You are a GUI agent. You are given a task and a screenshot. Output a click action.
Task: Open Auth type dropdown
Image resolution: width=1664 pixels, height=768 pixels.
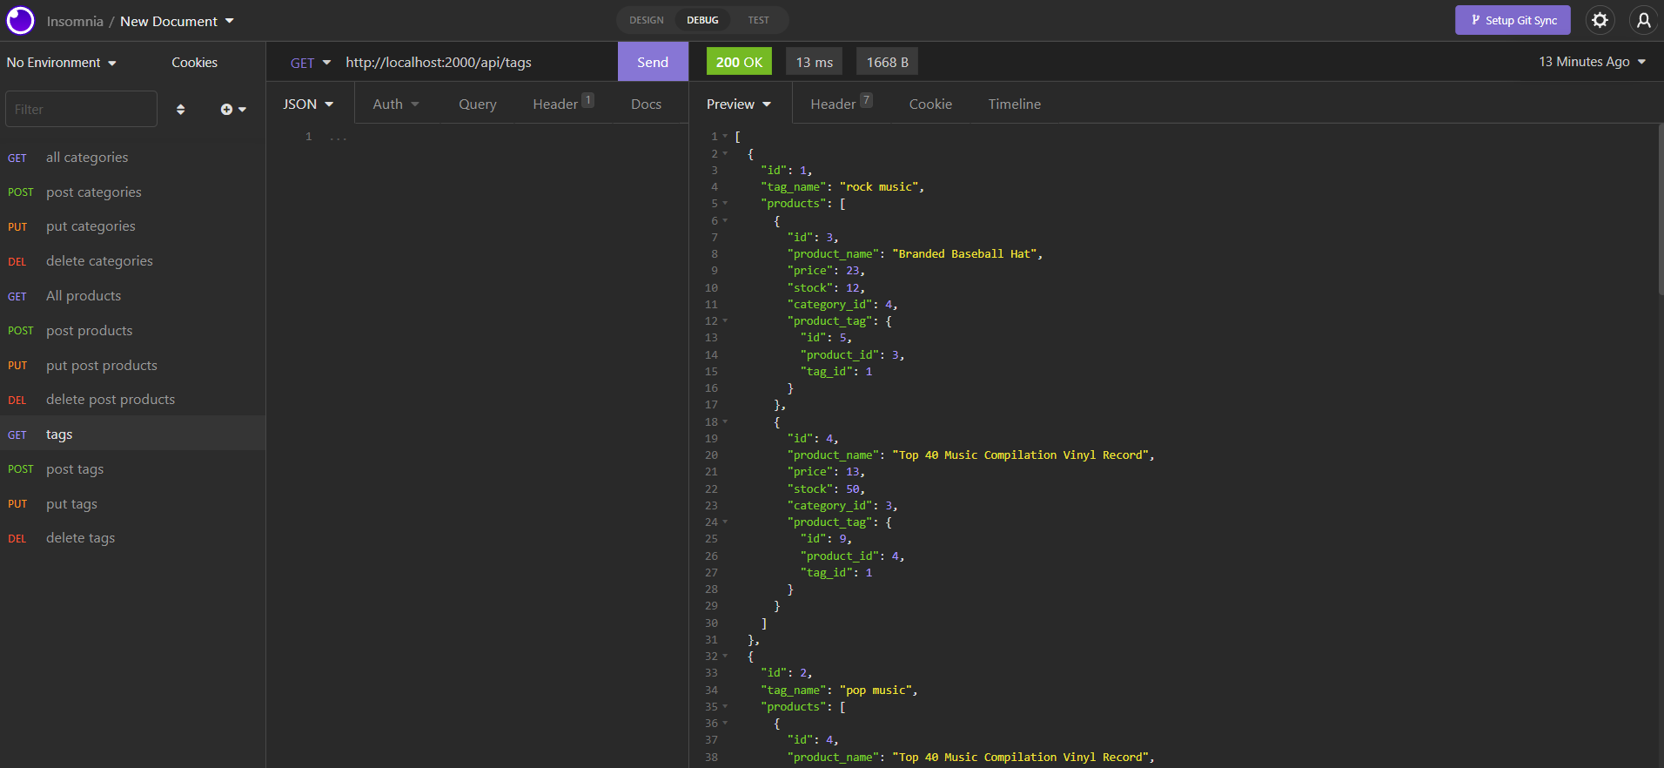pos(396,104)
